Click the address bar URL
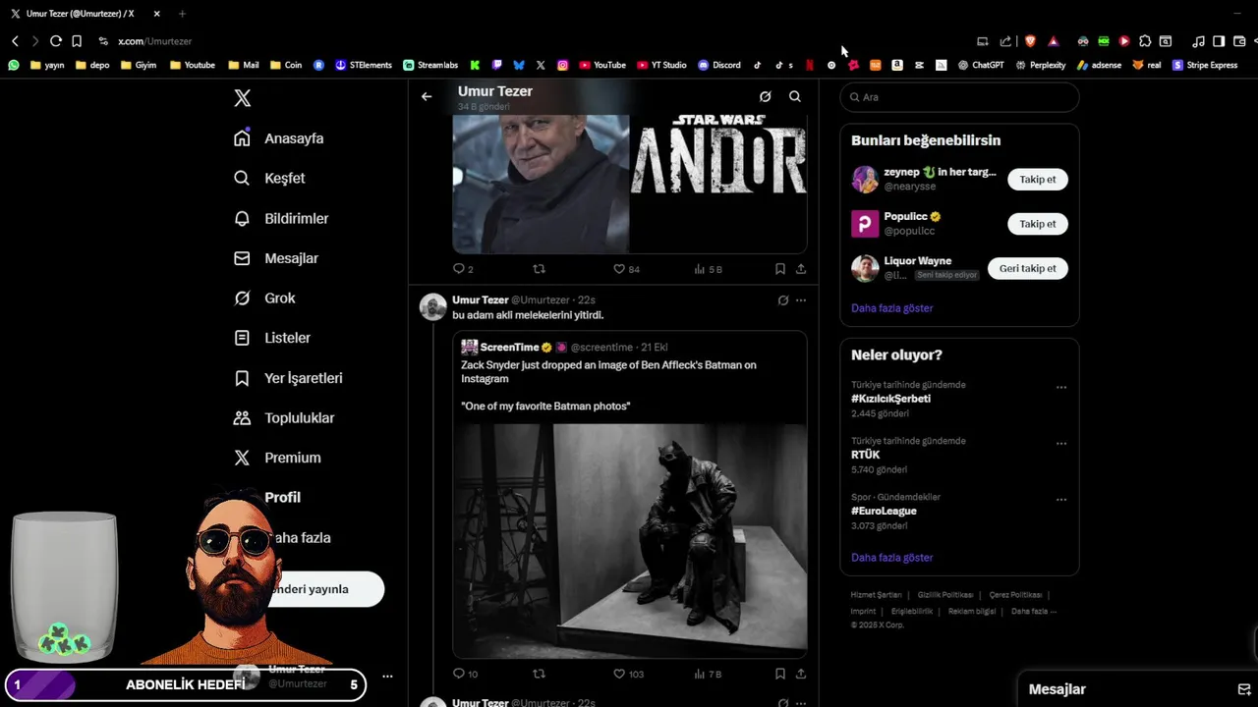1258x707 pixels. point(154,41)
